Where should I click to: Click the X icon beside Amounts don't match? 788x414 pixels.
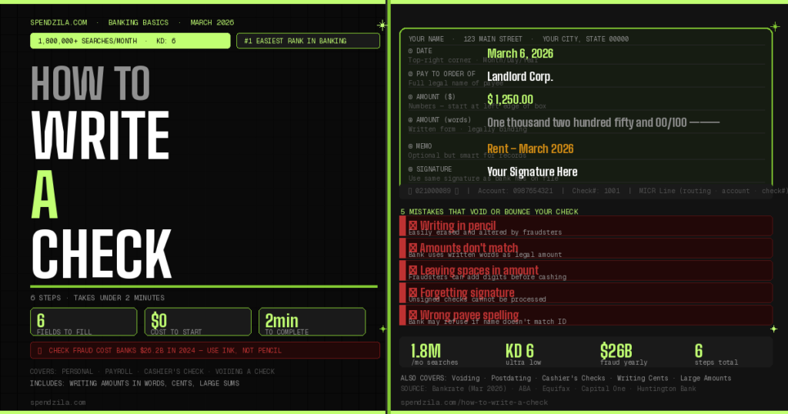(x=413, y=248)
